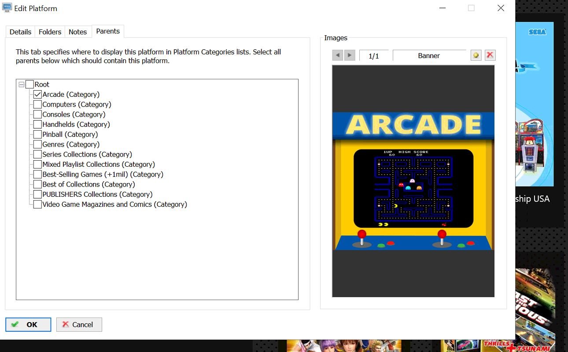Check the PUBLISHERS Collections checkbox
568x352 pixels.
37,194
